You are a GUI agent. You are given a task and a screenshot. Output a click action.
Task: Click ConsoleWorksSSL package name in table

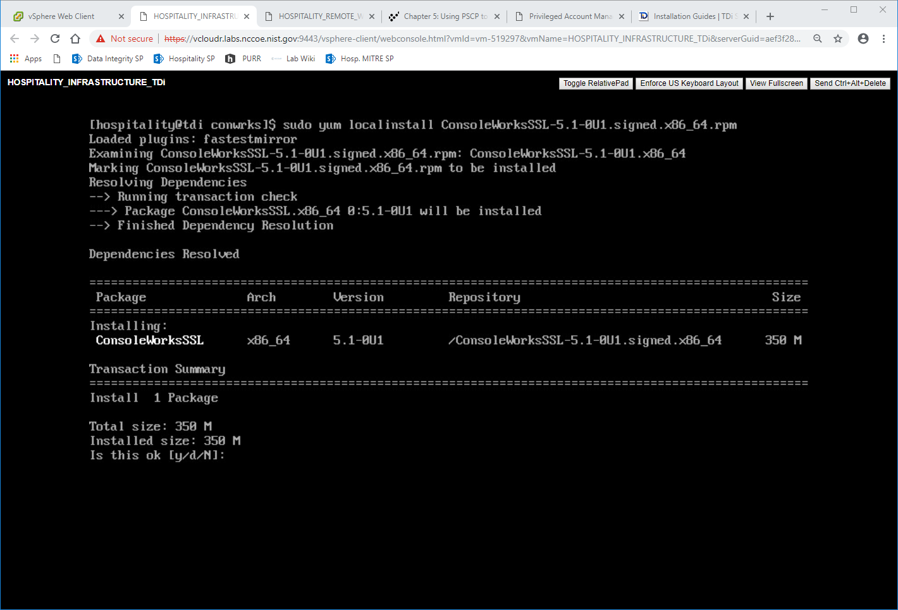pyautogui.click(x=150, y=340)
